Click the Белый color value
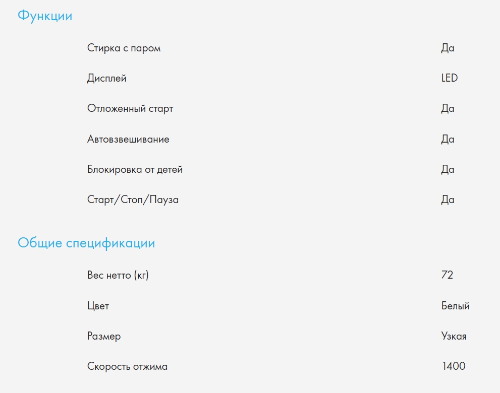Viewport: 500px width, 393px height. point(455,306)
